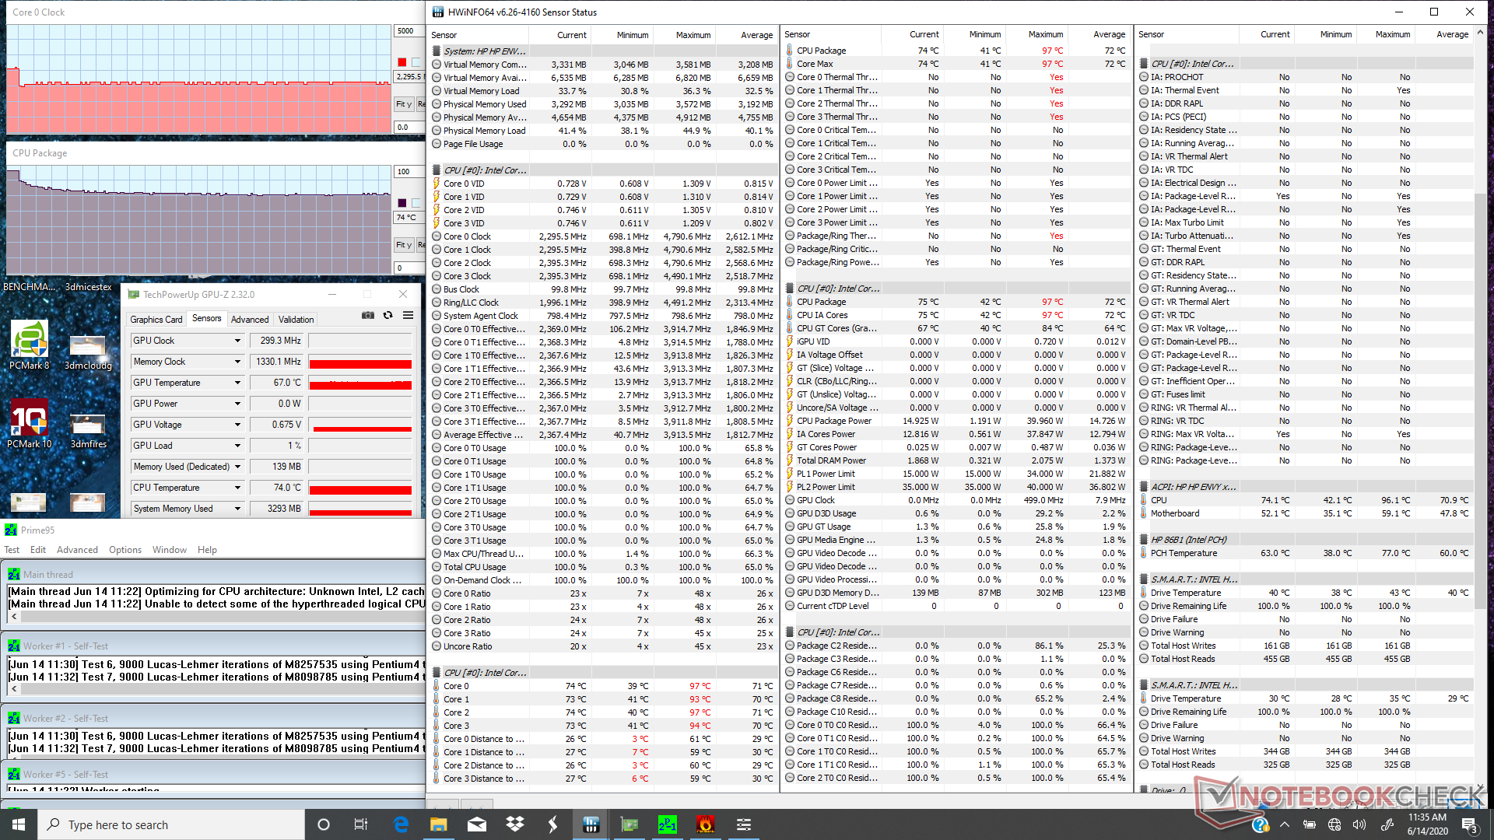Open the Prime95 Options menu

125,549
